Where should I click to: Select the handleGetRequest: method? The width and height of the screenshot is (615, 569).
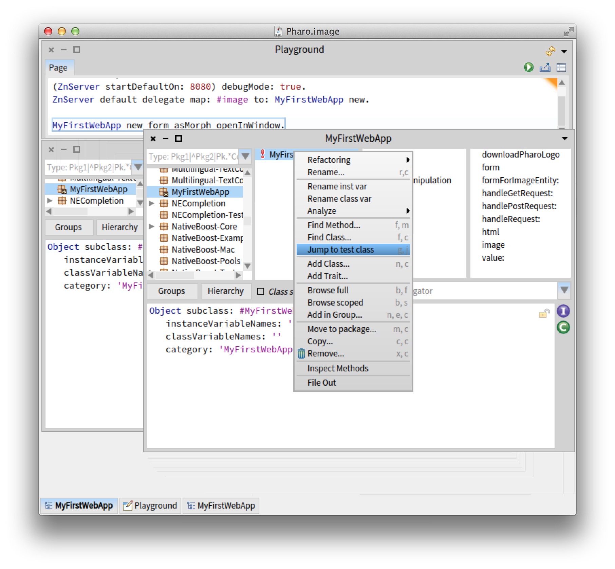coord(517,193)
